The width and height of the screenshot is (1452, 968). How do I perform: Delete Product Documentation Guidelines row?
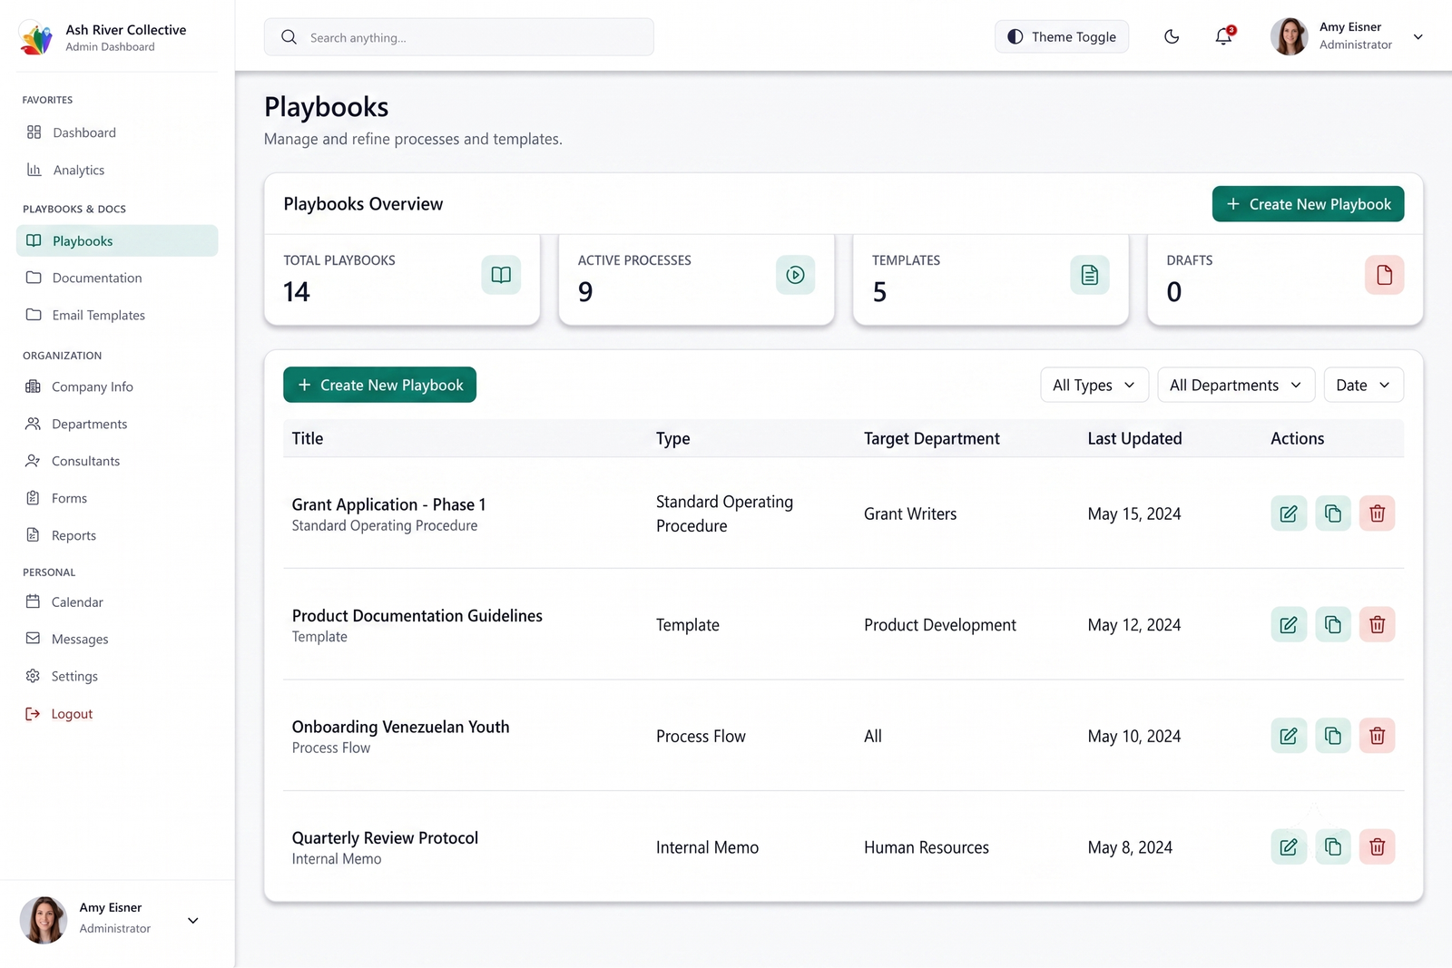click(x=1377, y=624)
